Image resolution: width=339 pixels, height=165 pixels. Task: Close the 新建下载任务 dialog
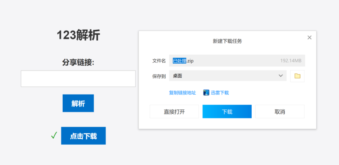pos(309,37)
